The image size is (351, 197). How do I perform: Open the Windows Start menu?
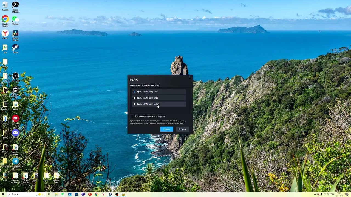pos(3,194)
